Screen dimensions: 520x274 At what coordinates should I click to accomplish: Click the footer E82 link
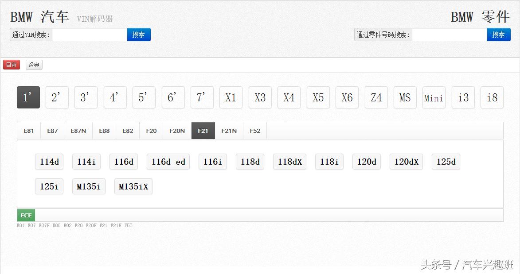(68, 225)
